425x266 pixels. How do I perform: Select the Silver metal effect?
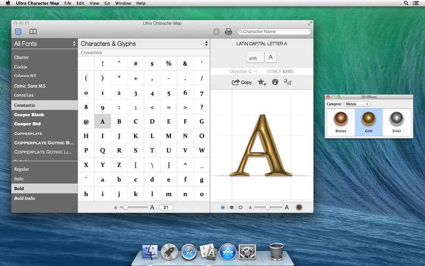[x=396, y=122]
